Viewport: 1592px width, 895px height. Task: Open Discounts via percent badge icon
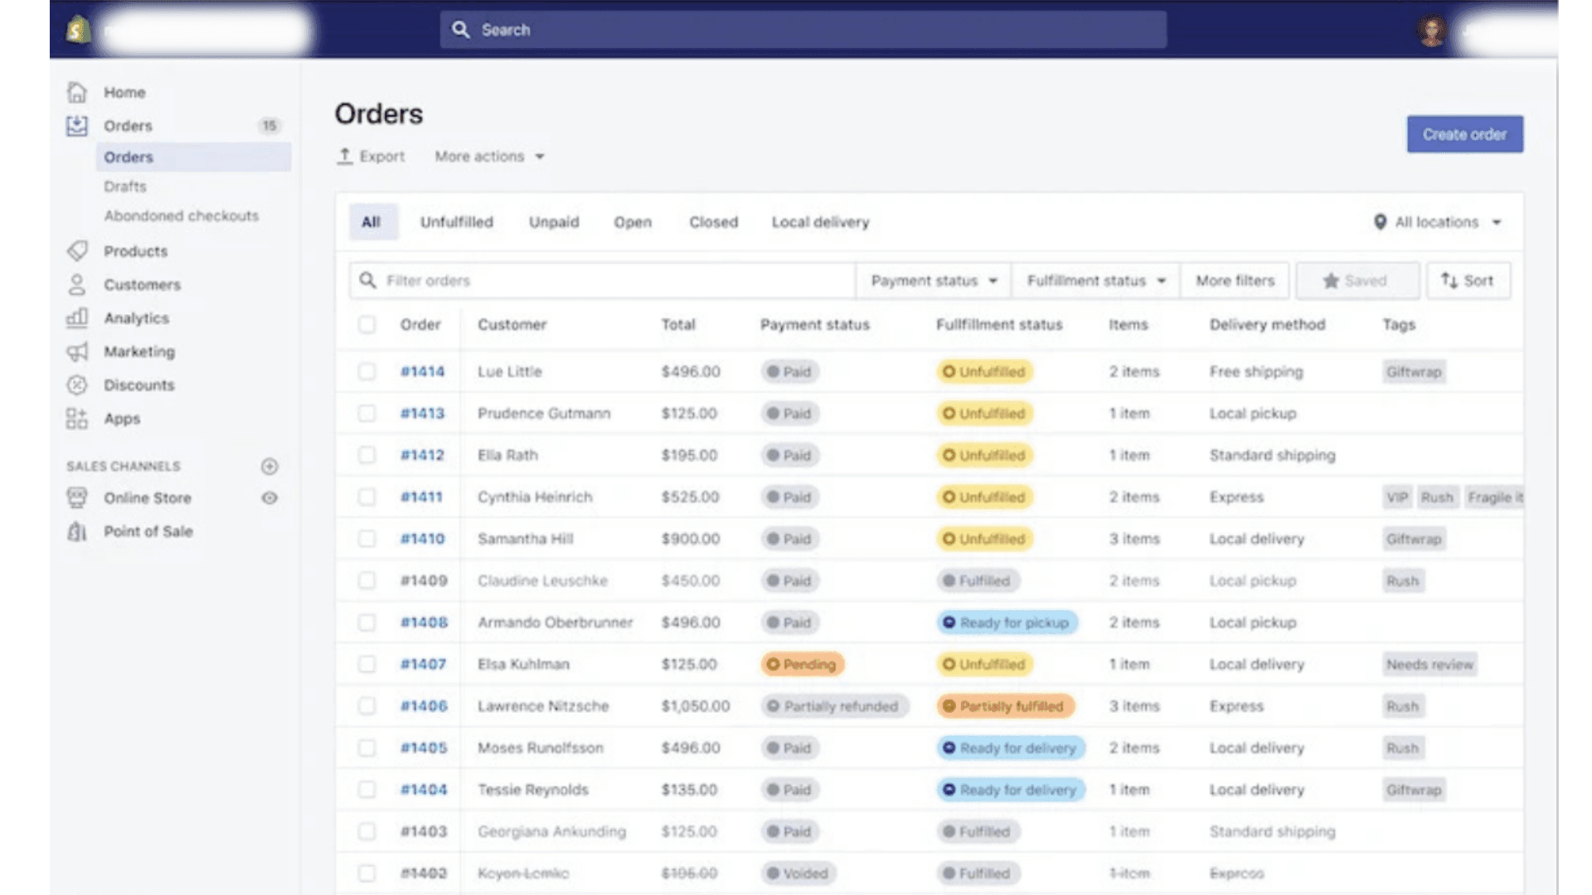click(77, 385)
